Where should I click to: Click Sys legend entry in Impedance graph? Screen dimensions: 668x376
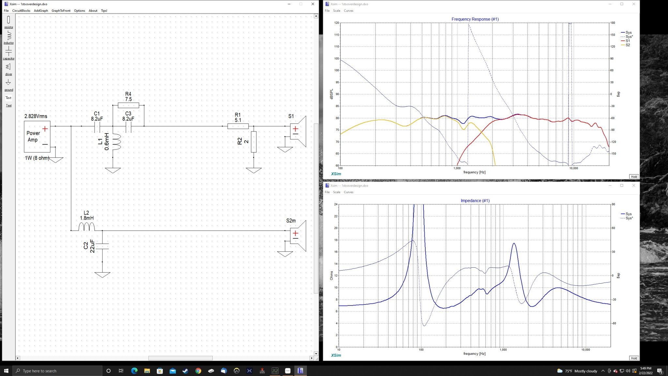click(x=626, y=214)
